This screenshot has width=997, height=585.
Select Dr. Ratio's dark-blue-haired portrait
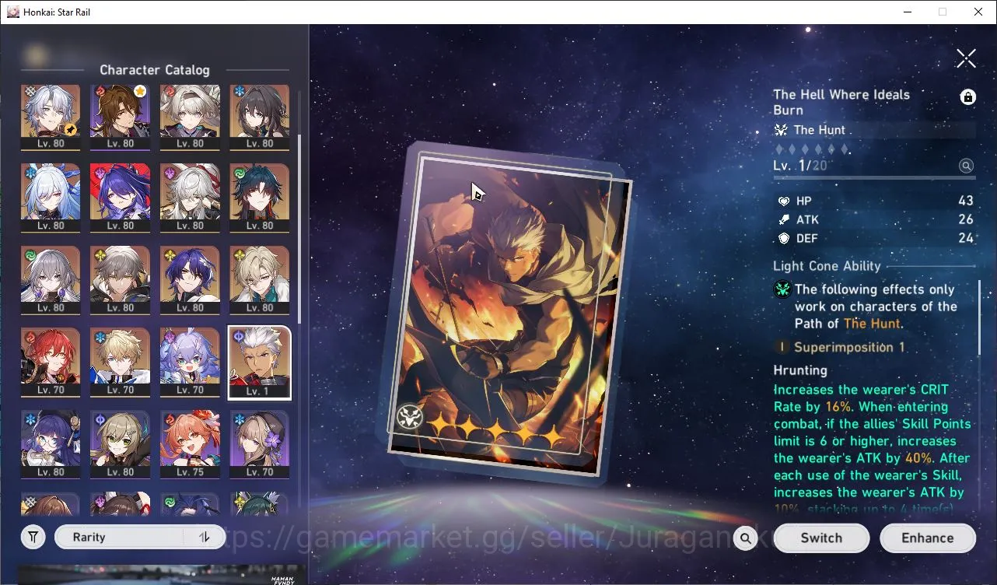190,279
